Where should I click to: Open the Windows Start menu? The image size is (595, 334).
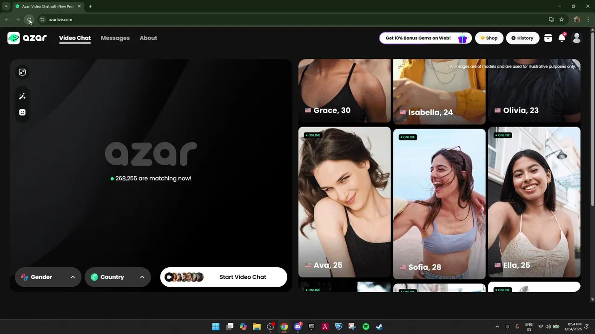[216, 327]
